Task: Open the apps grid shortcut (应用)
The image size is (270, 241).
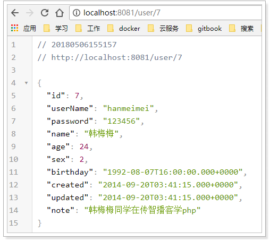Action: point(23,28)
